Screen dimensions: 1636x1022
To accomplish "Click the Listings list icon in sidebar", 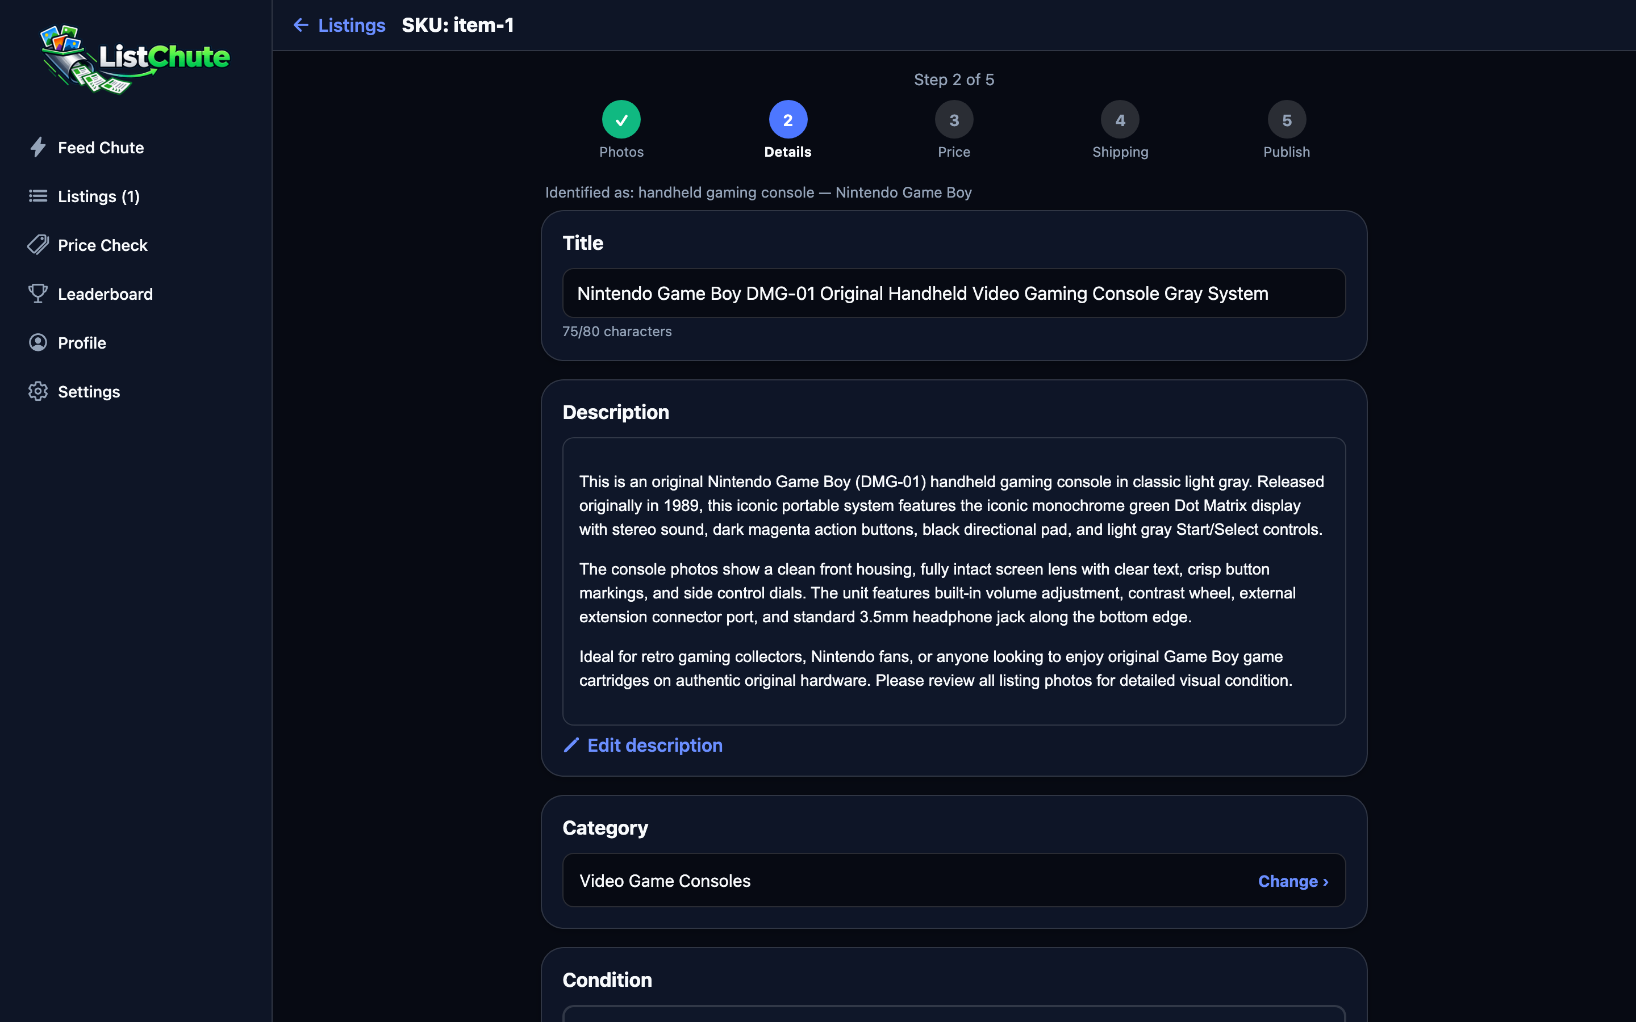I will point(38,196).
